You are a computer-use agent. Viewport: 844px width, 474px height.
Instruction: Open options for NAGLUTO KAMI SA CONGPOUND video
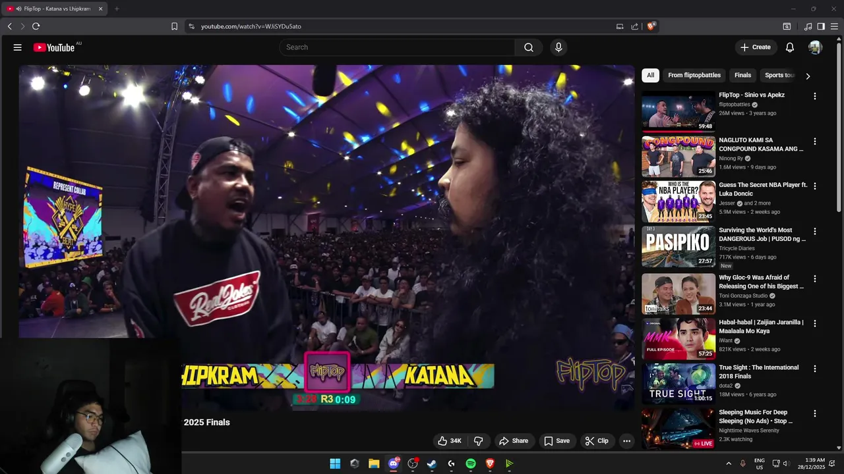pyautogui.click(x=815, y=142)
